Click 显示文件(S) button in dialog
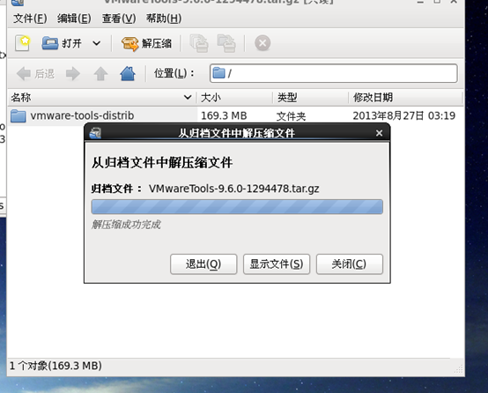The image size is (488, 393). pyautogui.click(x=277, y=264)
